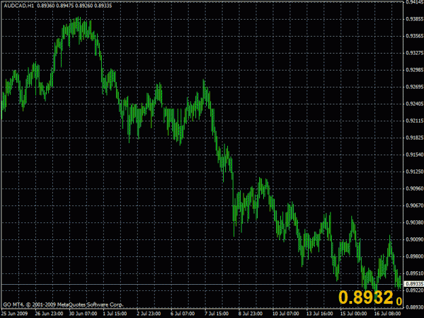Click the 1 Jul 15:00 time label

coord(115,314)
